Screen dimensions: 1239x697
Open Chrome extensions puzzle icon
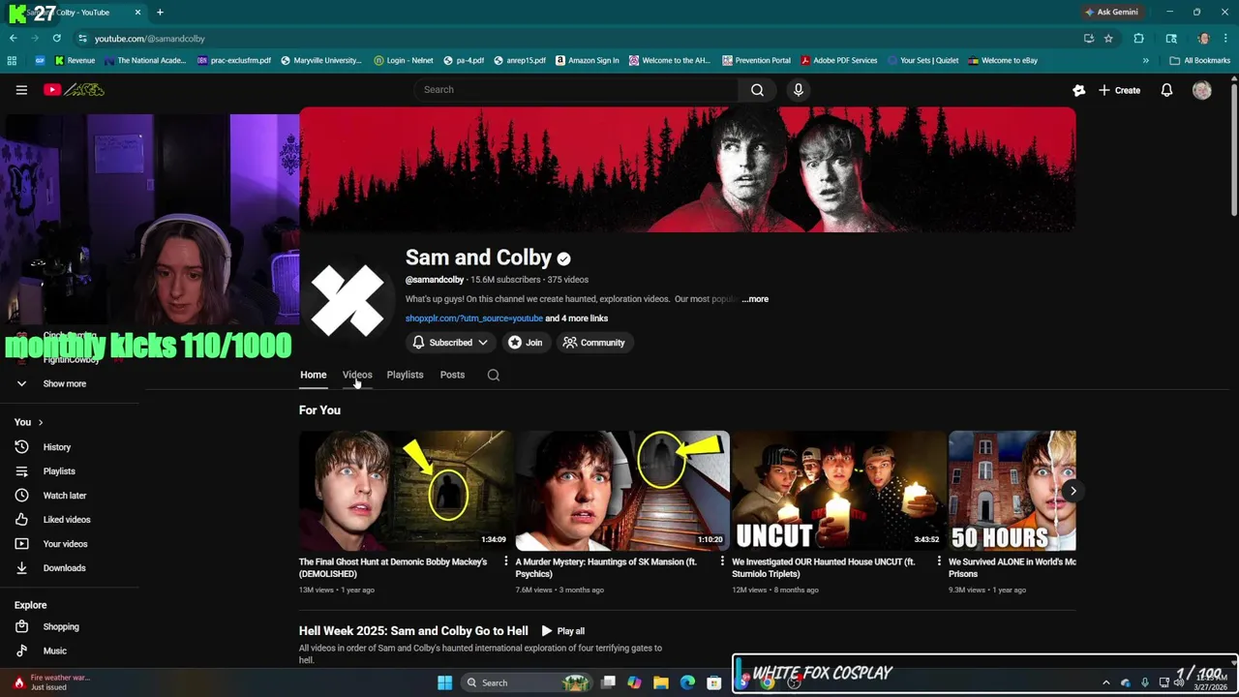(1138, 39)
